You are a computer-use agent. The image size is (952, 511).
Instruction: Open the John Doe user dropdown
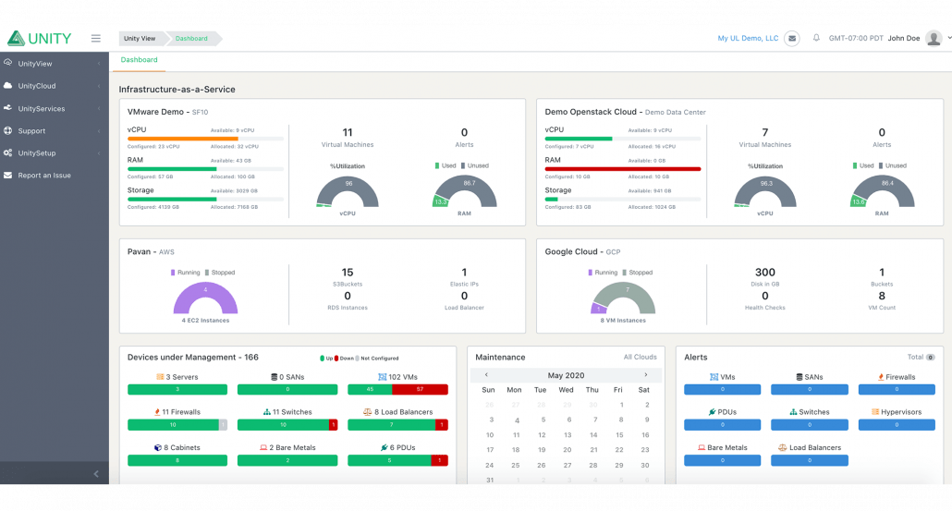[949, 38]
